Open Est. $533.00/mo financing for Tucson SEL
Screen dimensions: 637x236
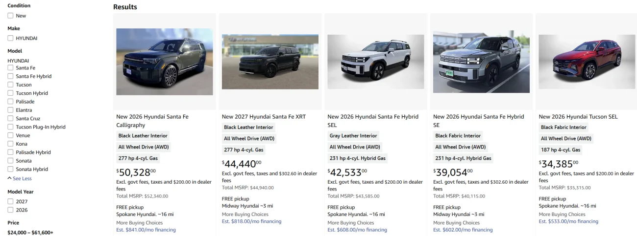(568, 221)
